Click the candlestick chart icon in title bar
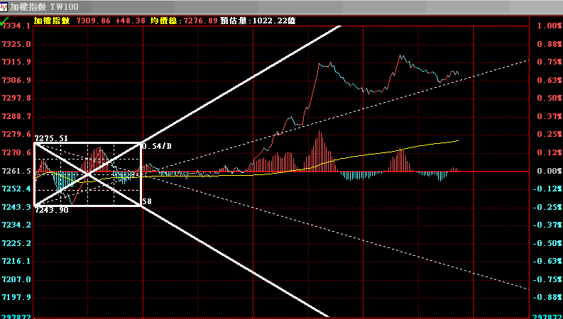Screen dimensions: 563x319 4,6
